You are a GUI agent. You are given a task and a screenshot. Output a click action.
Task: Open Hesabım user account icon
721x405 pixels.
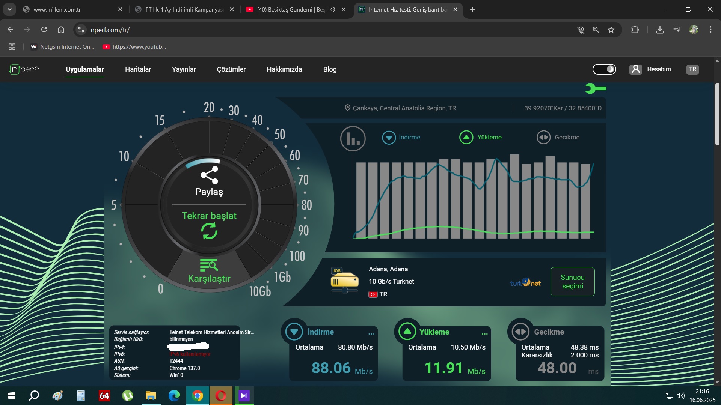pos(636,69)
